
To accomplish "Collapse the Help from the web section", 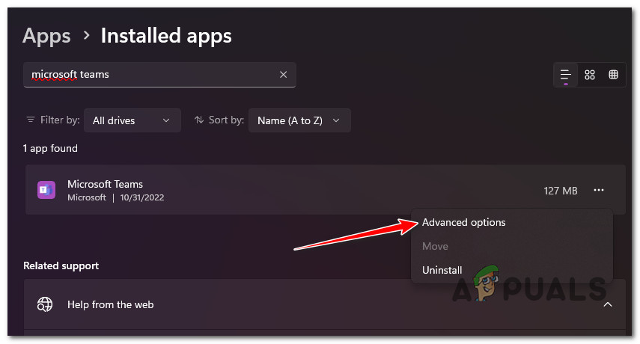I will [x=607, y=305].
